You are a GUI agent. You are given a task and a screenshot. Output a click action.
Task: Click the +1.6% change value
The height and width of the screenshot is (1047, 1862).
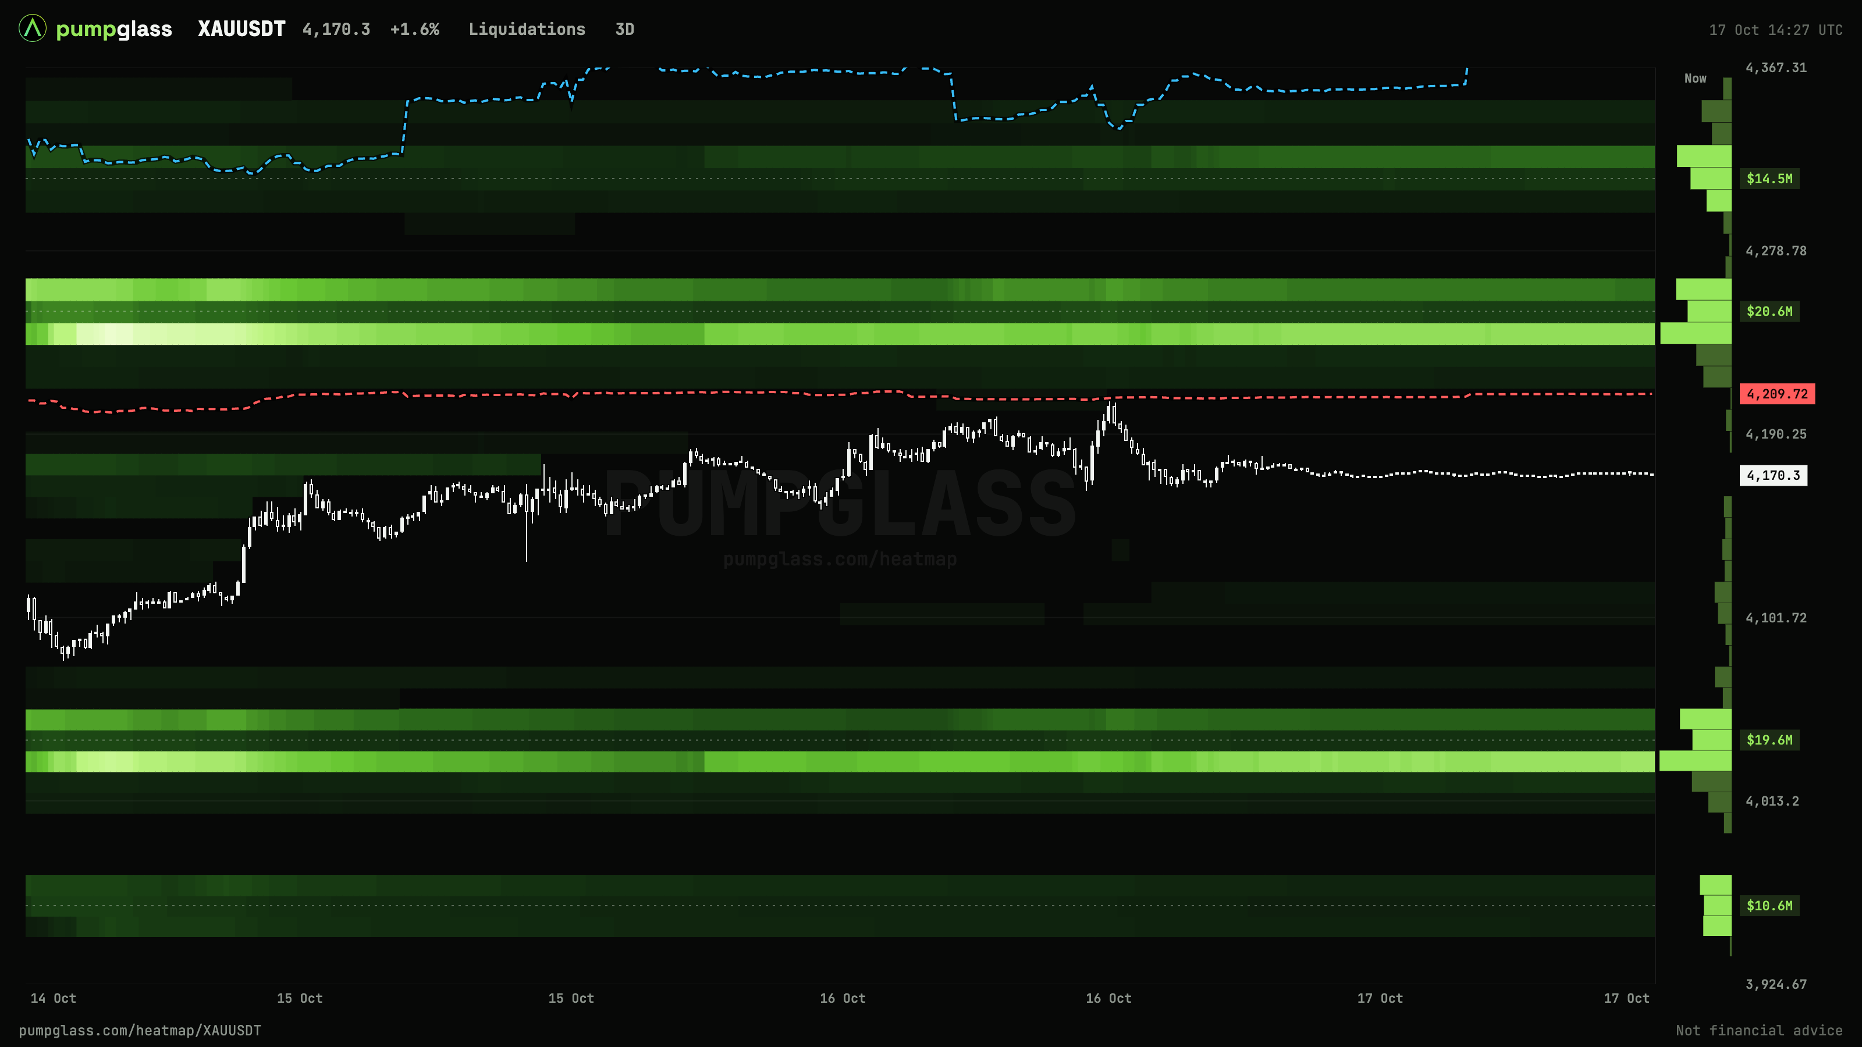(x=415, y=30)
